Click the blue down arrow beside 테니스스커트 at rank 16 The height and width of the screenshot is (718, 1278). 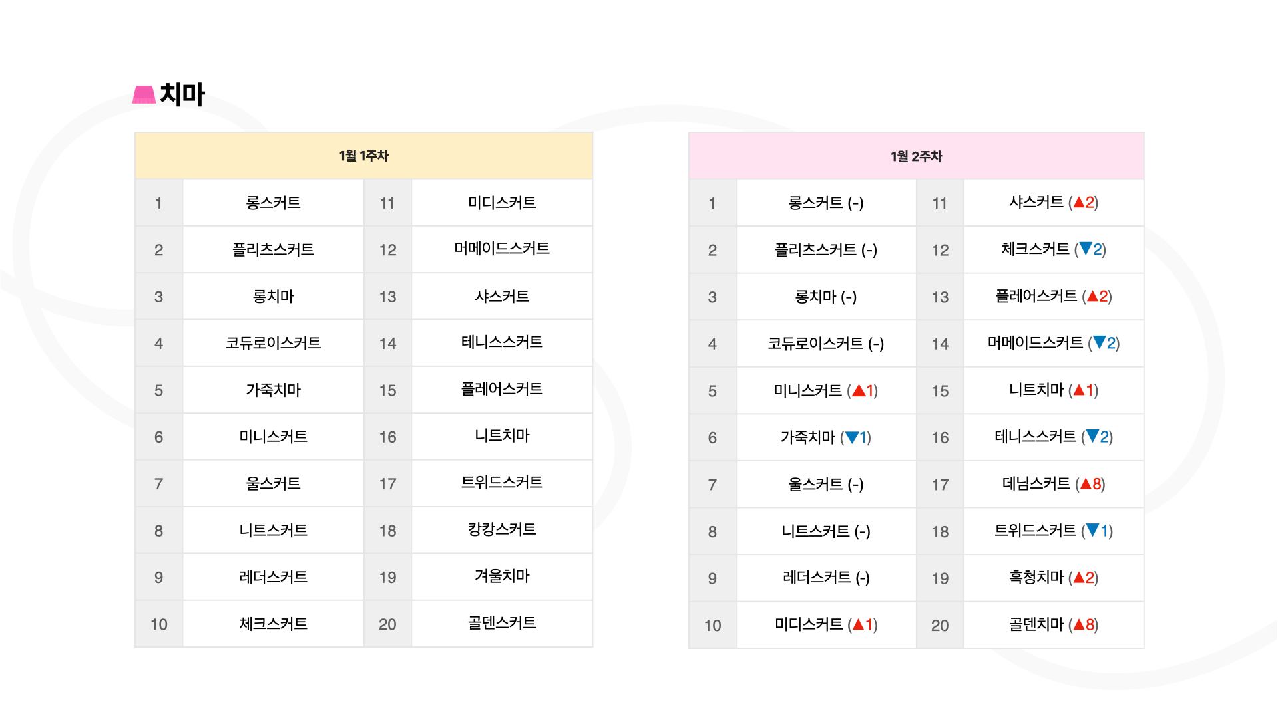pos(1092,436)
